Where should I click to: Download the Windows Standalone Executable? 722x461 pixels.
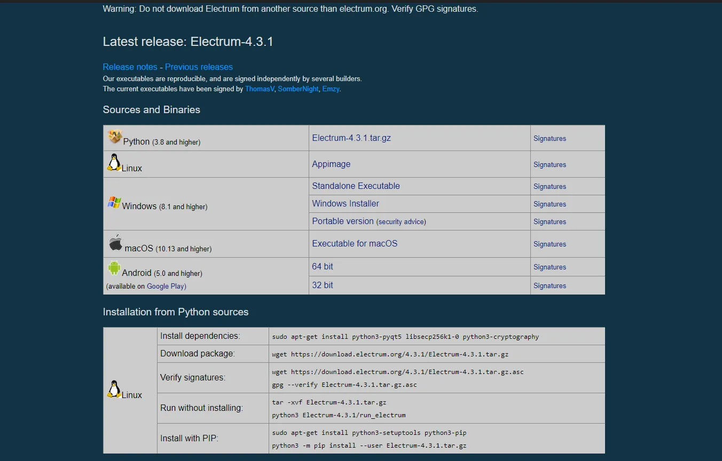pos(356,186)
